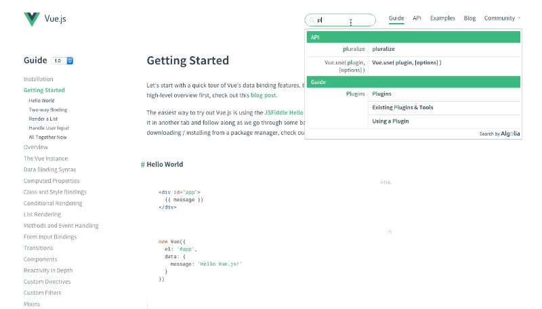Open the Blog nav tab
Image resolution: width=542 pixels, height=309 pixels.
470,18
